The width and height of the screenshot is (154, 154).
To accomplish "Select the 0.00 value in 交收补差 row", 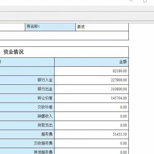I will 123,107.
